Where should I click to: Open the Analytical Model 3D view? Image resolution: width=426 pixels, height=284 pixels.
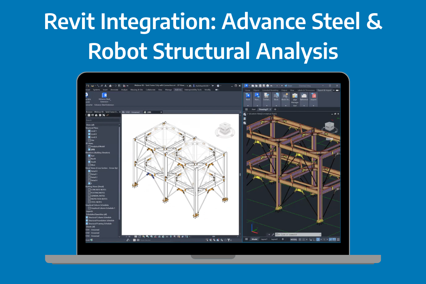click(x=98, y=146)
